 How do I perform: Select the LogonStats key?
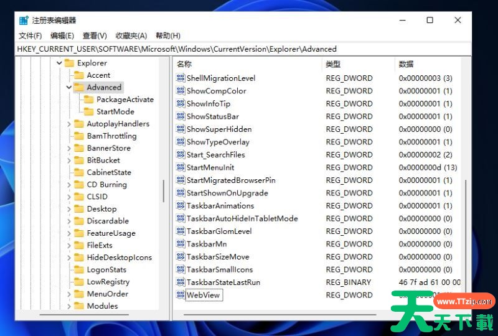[106, 269]
